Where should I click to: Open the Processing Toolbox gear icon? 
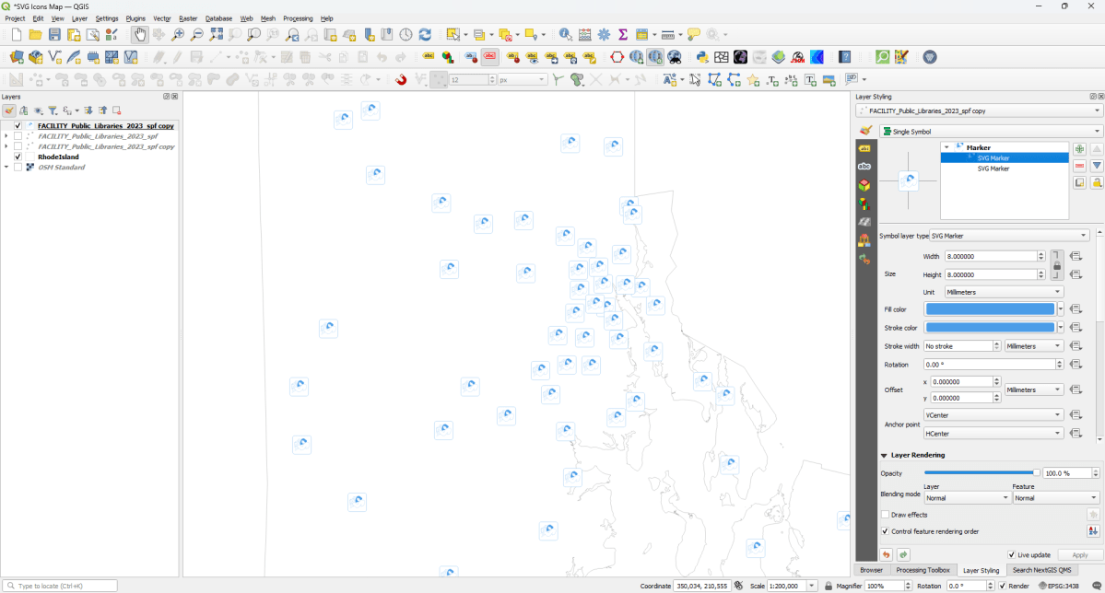(x=603, y=34)
